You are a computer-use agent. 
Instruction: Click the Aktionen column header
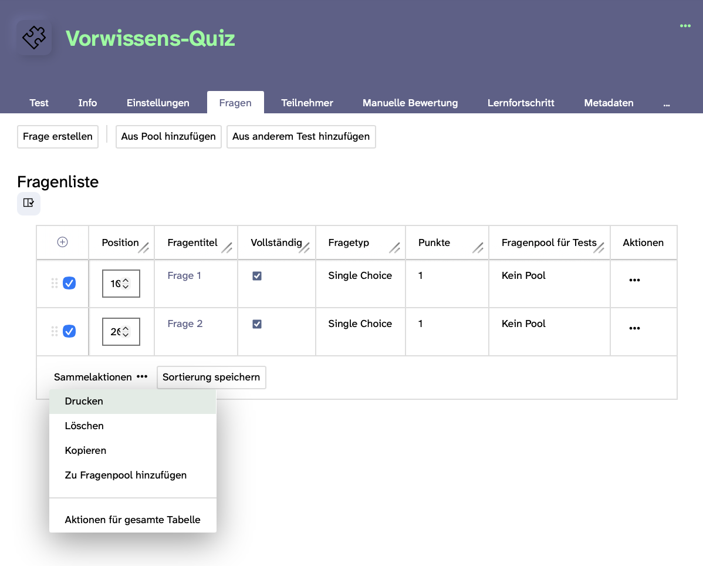(643, 242)
